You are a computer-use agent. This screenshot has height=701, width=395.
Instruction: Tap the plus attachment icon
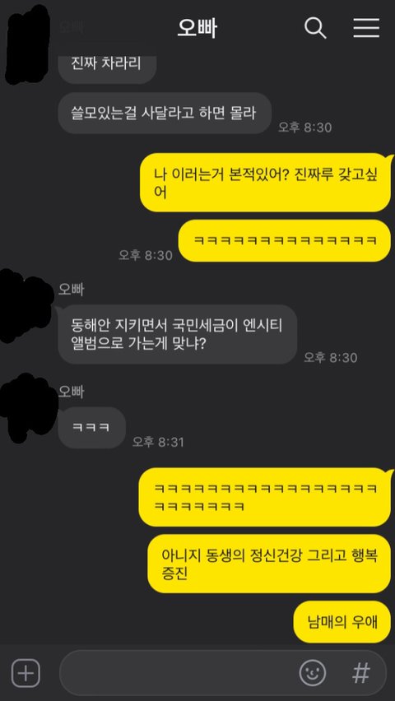(26, 672)
